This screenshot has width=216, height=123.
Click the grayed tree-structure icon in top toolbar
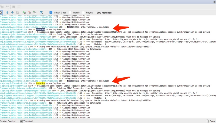click(19, 7)
